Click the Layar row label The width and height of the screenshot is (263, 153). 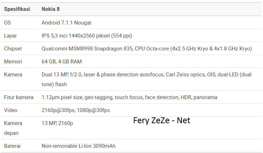(x=11, y=36)
